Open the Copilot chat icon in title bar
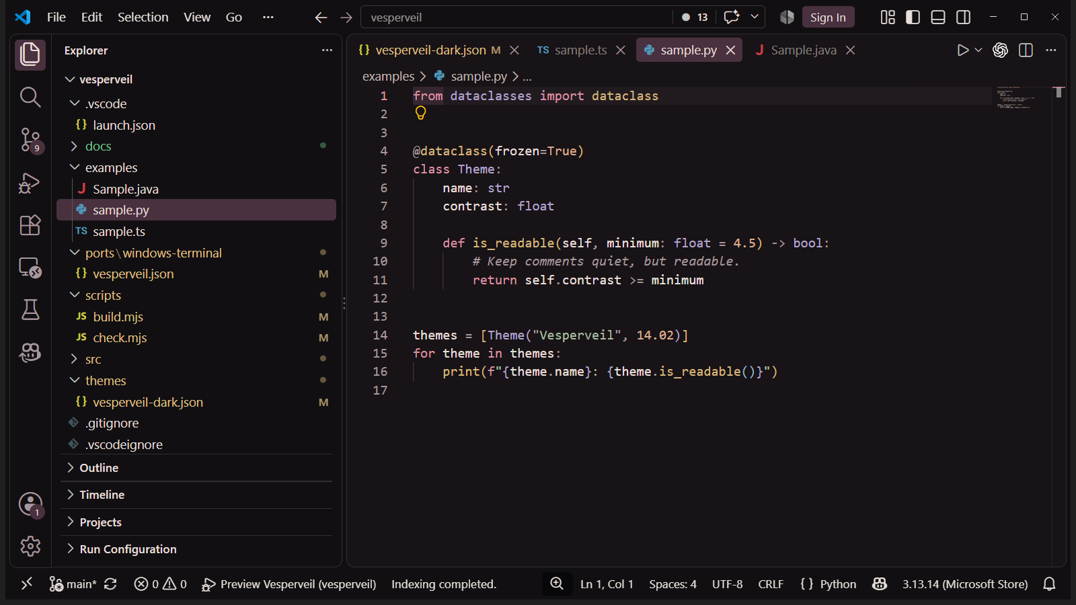Image resolution: width=1076 pixels, height=605 pixels. [x=732, y=17]
